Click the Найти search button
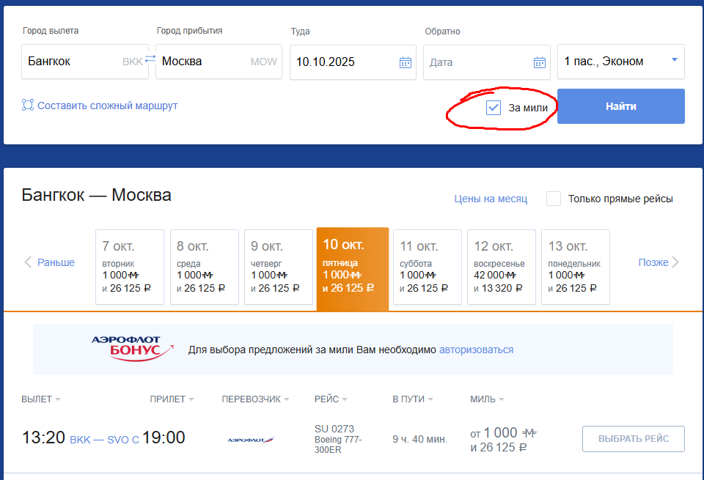 pos(621,106)
